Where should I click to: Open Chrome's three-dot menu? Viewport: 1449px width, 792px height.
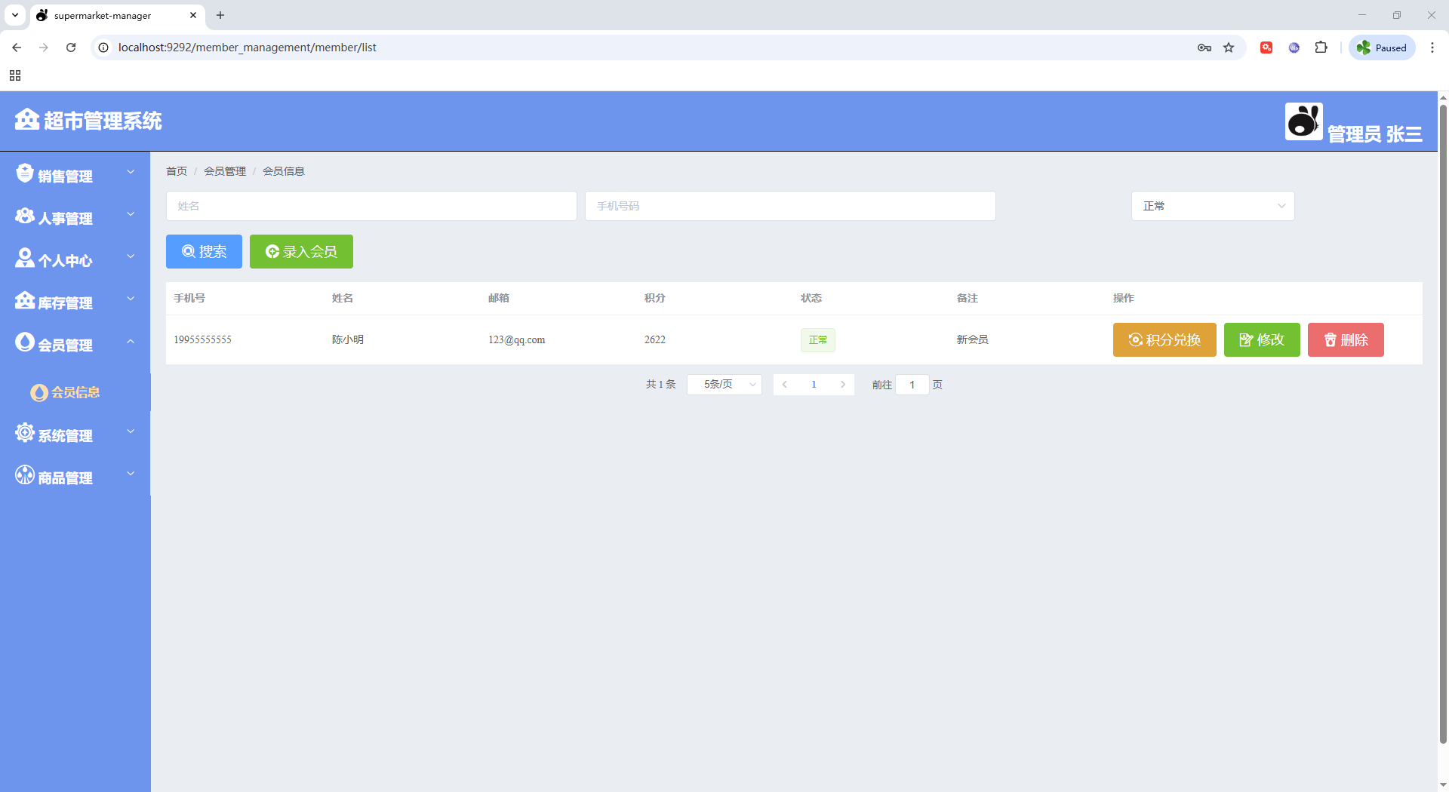click(1432, 48)
